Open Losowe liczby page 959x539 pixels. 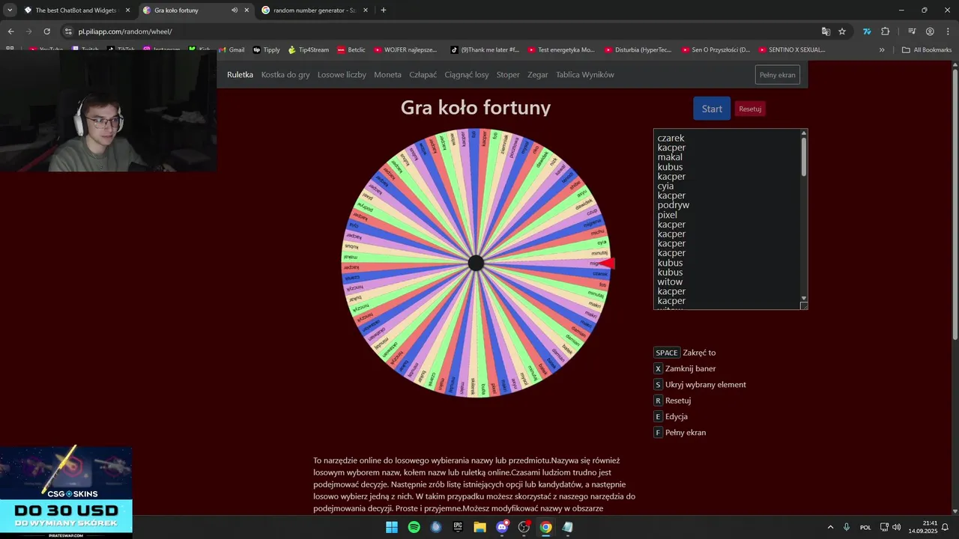click(x=342, y=75)
